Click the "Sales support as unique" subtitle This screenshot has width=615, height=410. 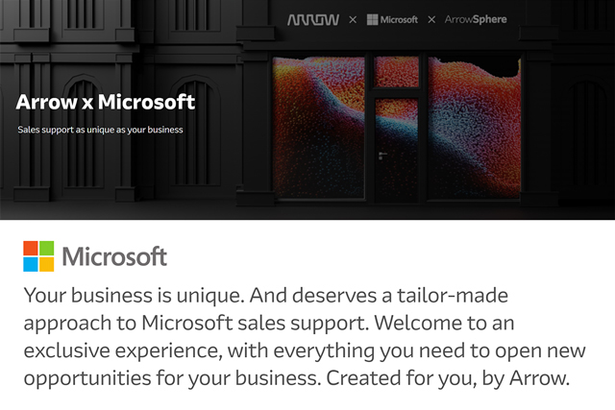pos(100,129)
